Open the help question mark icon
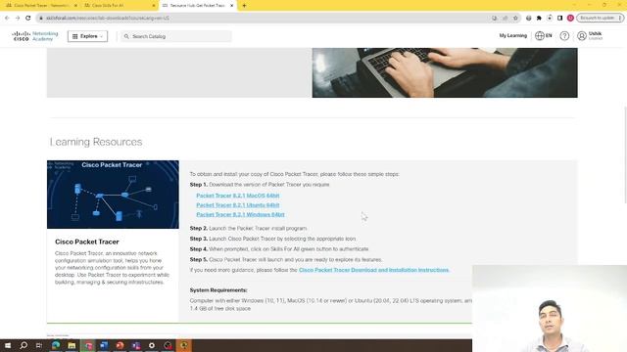The width and height of the screenshot is (627, 352). (564, 36)
